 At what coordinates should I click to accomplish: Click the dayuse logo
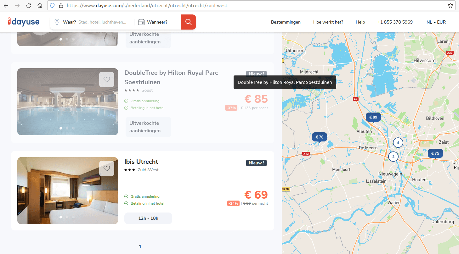click(24, 22)
